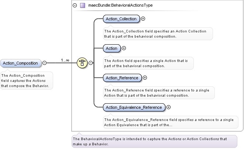Click the BehavioralActionsType description at bottom

[x=154, y=141]
